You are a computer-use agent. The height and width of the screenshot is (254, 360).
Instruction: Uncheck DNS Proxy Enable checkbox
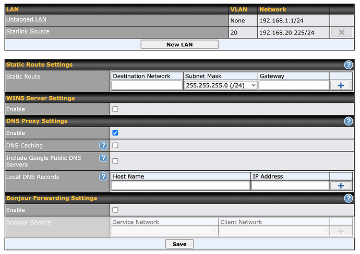115,133
